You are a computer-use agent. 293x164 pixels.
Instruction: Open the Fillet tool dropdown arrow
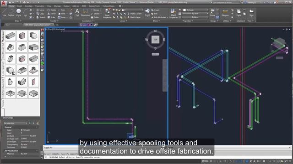(x=67, y=14)
